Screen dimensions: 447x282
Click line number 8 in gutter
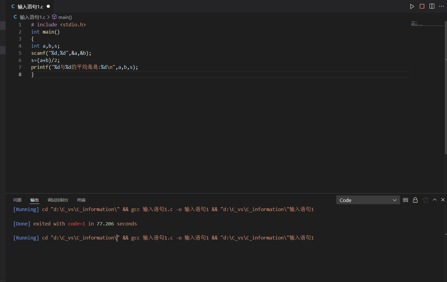pyautogui.click(x=20, y=74)
